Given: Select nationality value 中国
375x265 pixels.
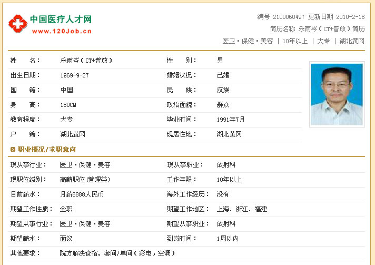Looking at the screenshot, I should [x=67, y=90].
